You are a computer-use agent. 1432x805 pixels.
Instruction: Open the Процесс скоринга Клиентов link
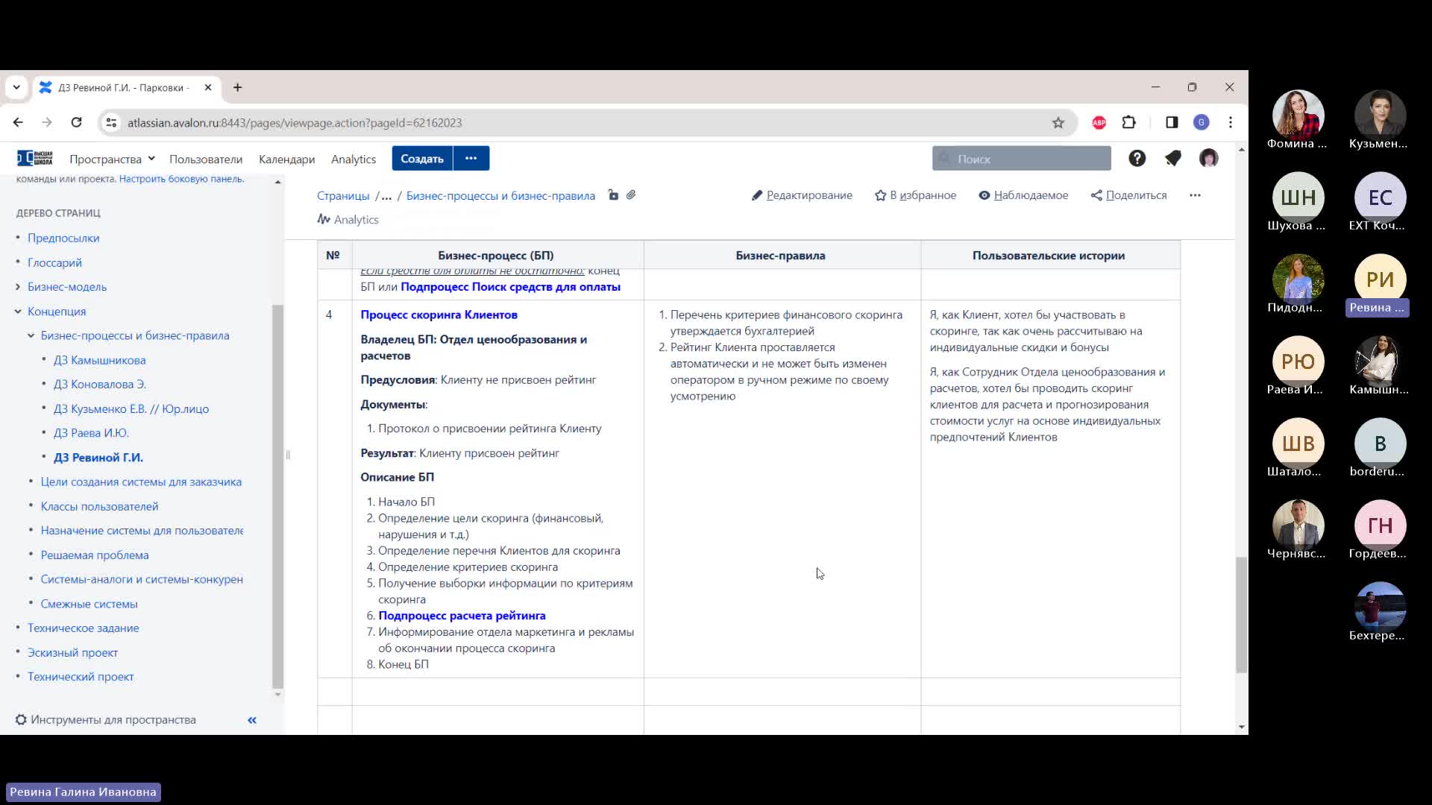click(x=439, y=315)
